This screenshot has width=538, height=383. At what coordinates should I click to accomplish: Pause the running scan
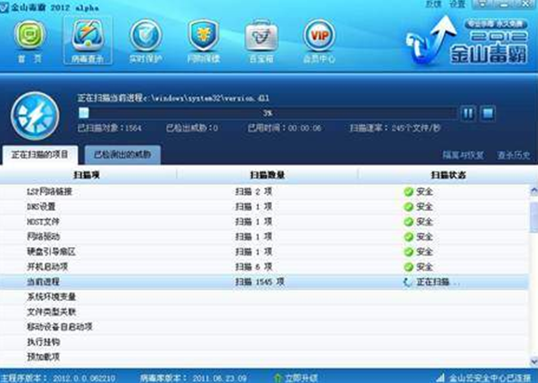click(468, 113)
